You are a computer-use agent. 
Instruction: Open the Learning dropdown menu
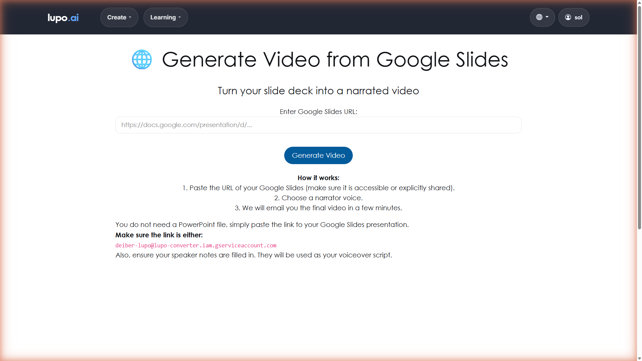pyautogui.click(x=166, y=17)
